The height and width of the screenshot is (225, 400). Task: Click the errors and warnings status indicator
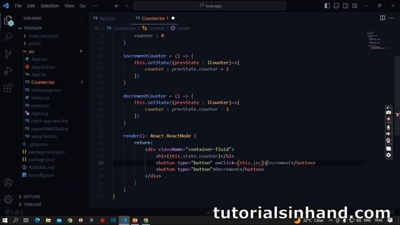coord(14,212)
